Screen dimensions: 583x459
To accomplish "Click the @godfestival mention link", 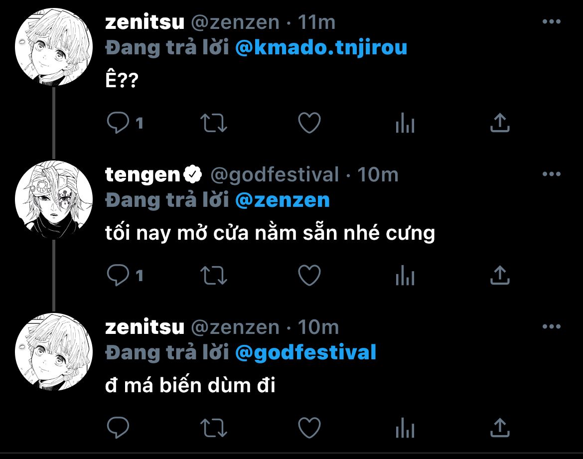I will 305,353.
